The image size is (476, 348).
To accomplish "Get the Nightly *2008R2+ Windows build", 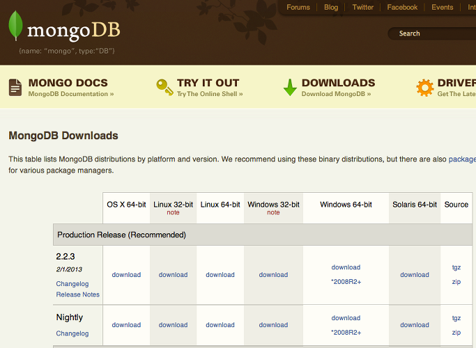I will coord(346,333).
